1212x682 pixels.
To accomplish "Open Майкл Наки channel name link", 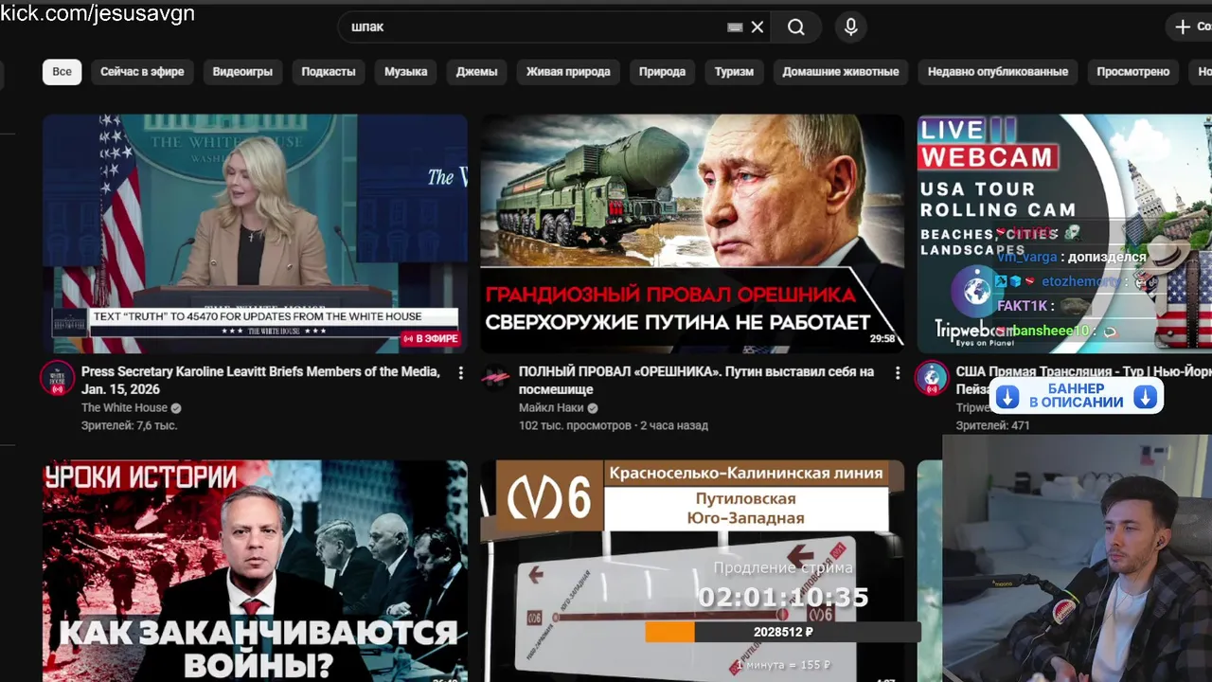I will point(551,408).
